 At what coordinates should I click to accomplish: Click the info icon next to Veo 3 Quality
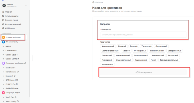click(18, 101)
